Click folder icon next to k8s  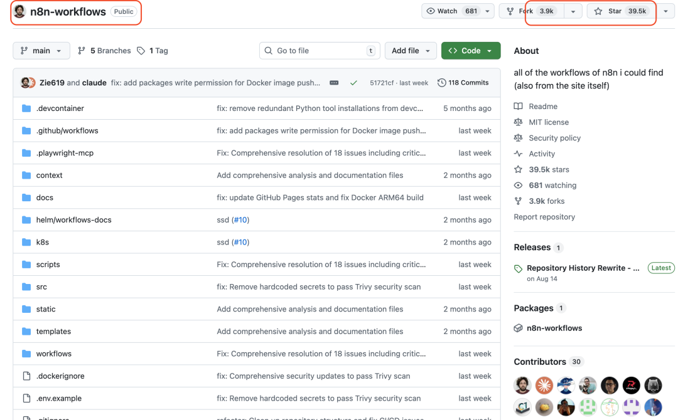(x=26, y=242)
